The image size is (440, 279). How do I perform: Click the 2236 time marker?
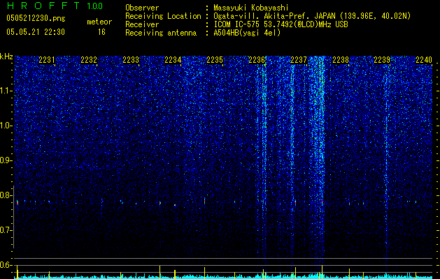click(x=257, y=59)
